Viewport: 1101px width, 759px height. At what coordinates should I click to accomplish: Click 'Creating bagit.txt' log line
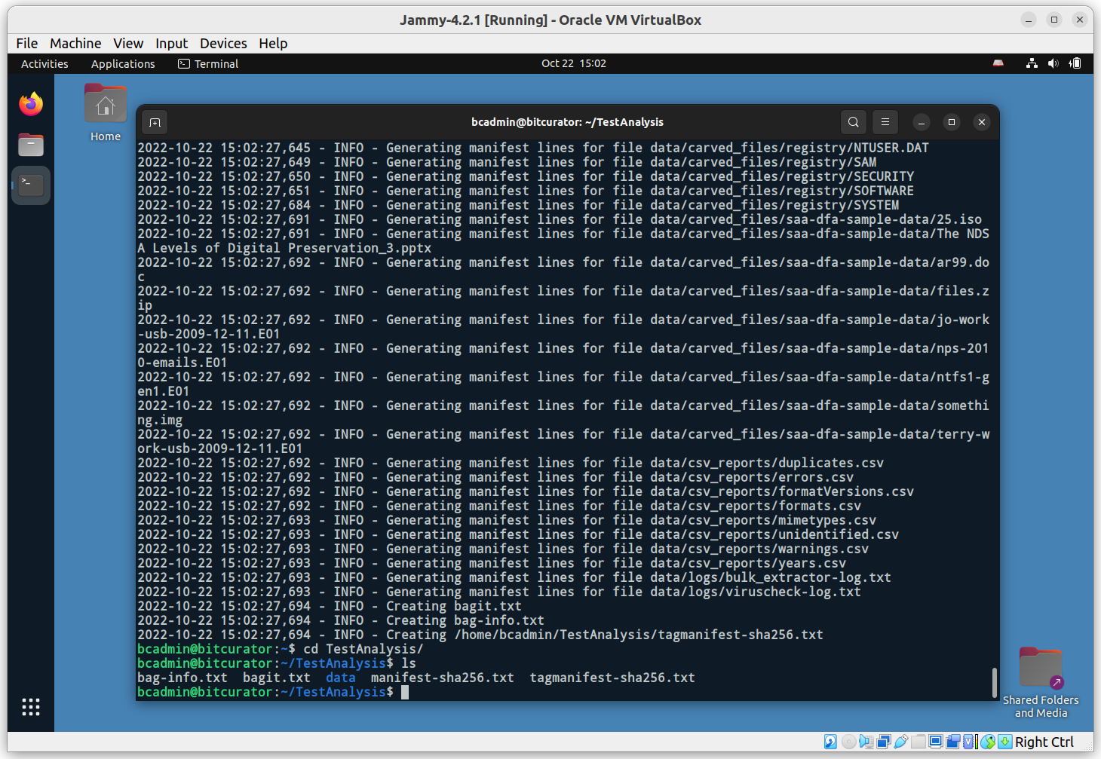[x=330, y=606]
